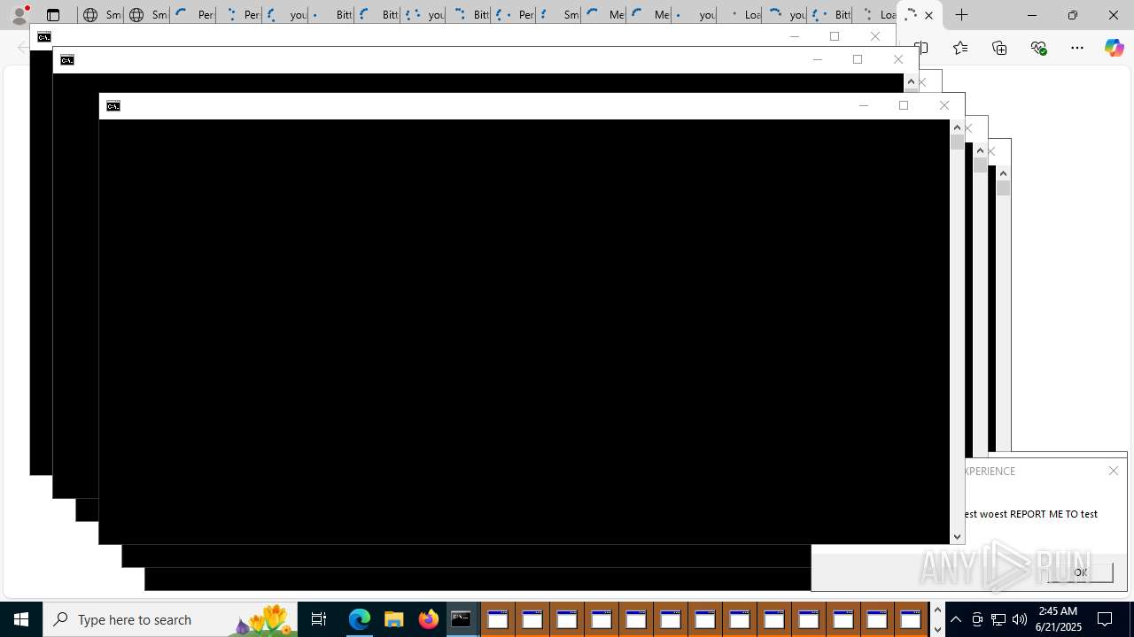Open Meet Now tray icon

click(x=977, y=619)
